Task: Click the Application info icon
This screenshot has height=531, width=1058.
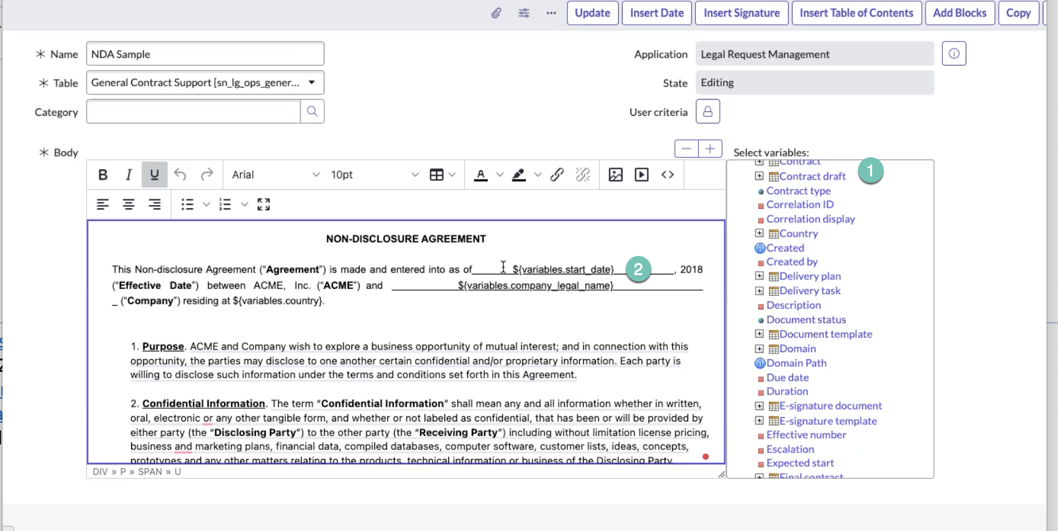Action: (954, 53)
